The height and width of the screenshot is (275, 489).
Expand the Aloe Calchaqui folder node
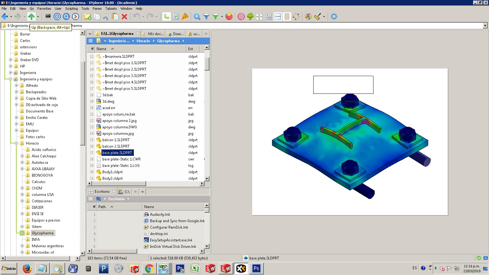point(22,156)
